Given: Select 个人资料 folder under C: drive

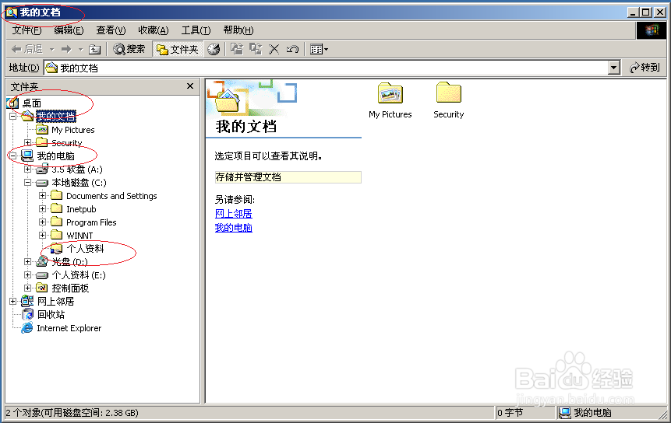Looking at the screenshot, I should pyautogui.click(x=85, y=248).
